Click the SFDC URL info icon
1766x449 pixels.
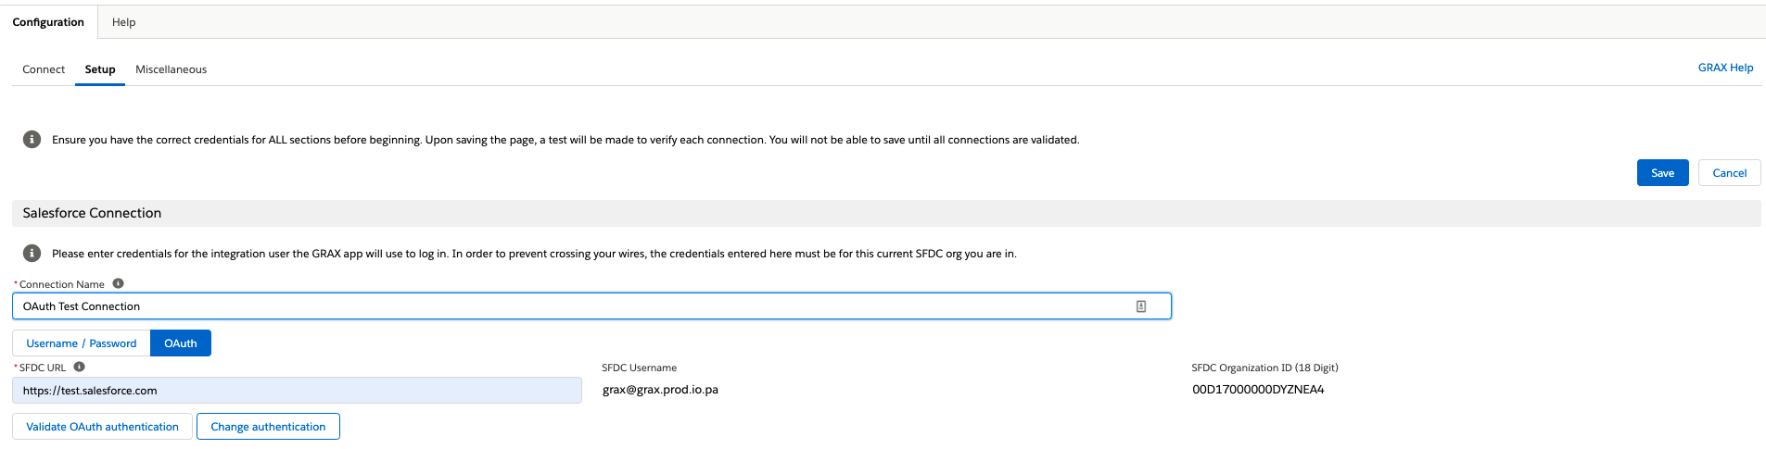(x=79, y=368)
